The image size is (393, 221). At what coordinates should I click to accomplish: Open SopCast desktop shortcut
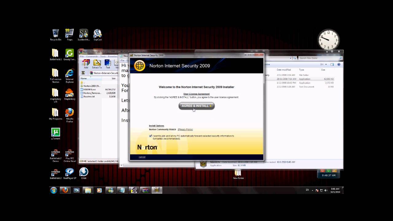tap(98, 35)
